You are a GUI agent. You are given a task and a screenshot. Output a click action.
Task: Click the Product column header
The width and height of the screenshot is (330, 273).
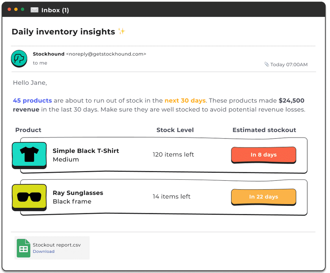point(28,130)
